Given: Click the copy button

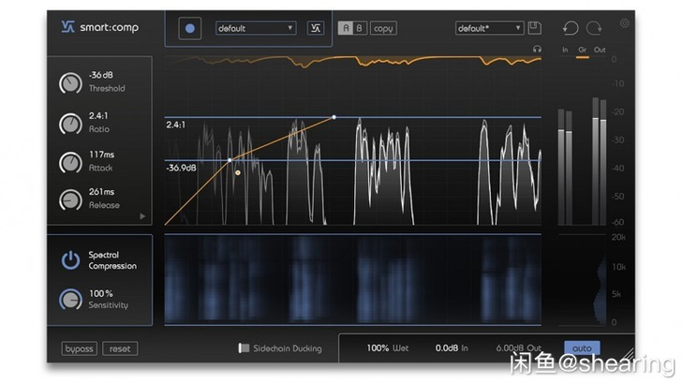Looking at the screenshot, I should pyautogui.click(x=383, y=28).
